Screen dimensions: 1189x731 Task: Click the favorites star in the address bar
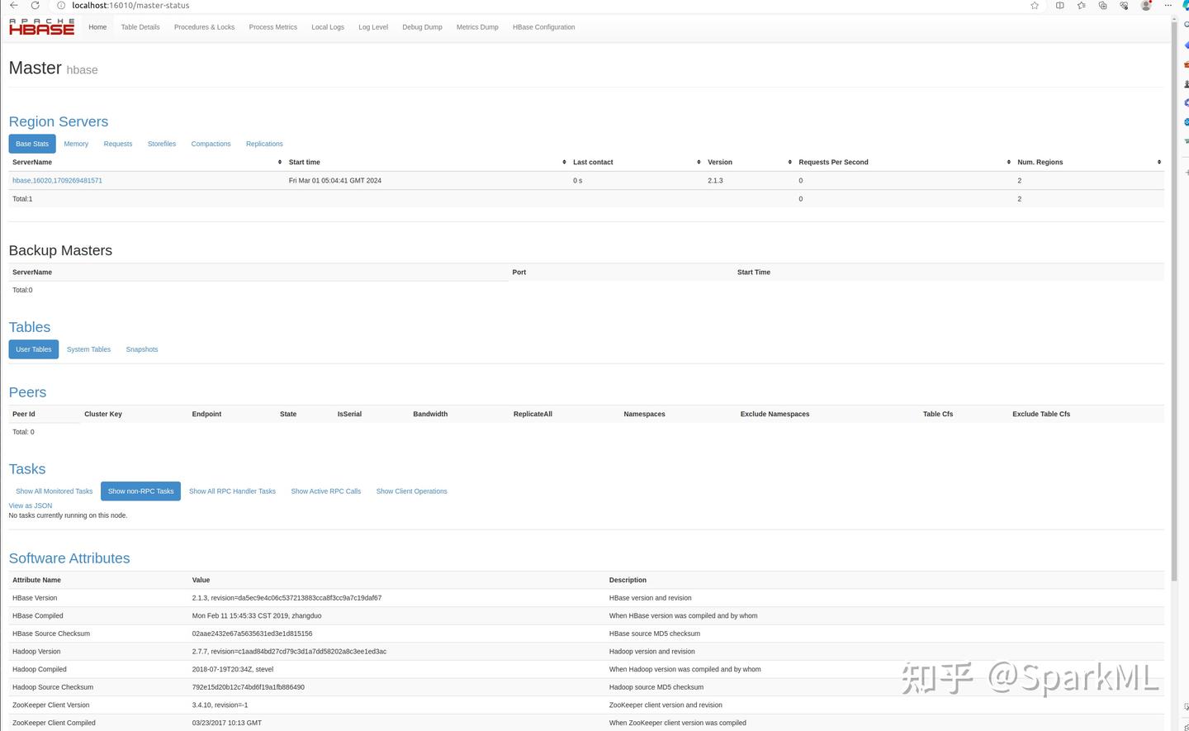1034,6
